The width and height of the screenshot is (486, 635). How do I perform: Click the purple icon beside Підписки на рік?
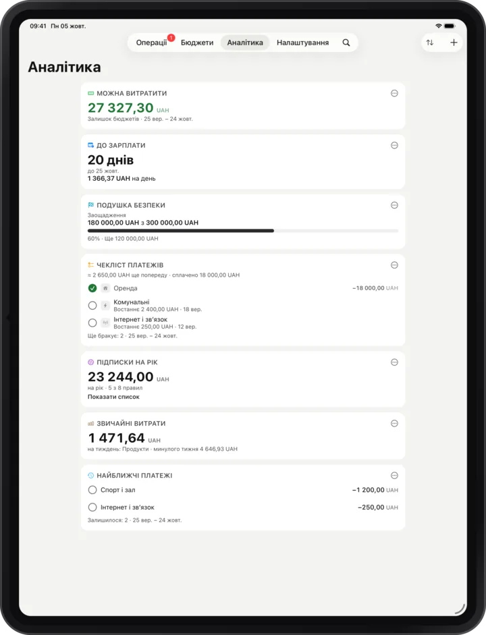pyautogui.click(x=90, y=362)
